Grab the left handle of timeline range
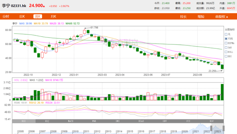 click(x=211, y=128)
